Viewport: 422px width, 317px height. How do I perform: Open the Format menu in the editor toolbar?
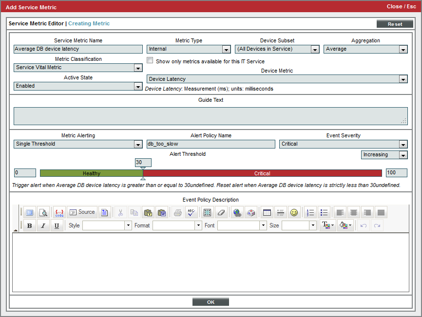coord(176,225)
